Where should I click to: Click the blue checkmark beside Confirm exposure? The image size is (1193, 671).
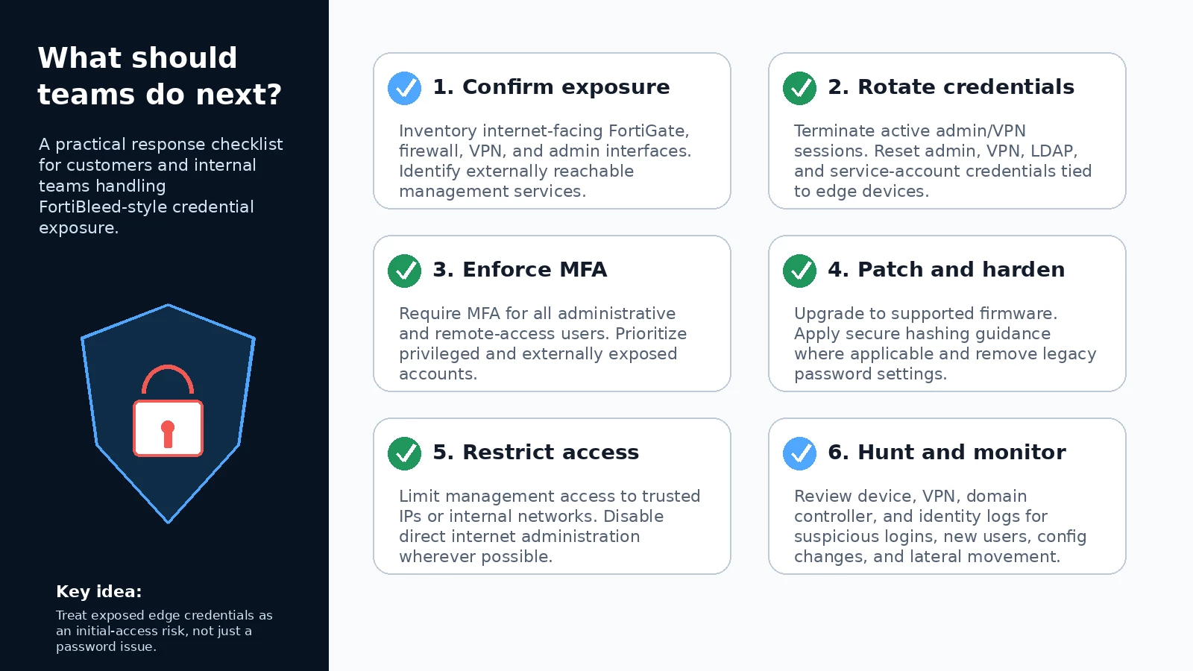coord(404,88)
